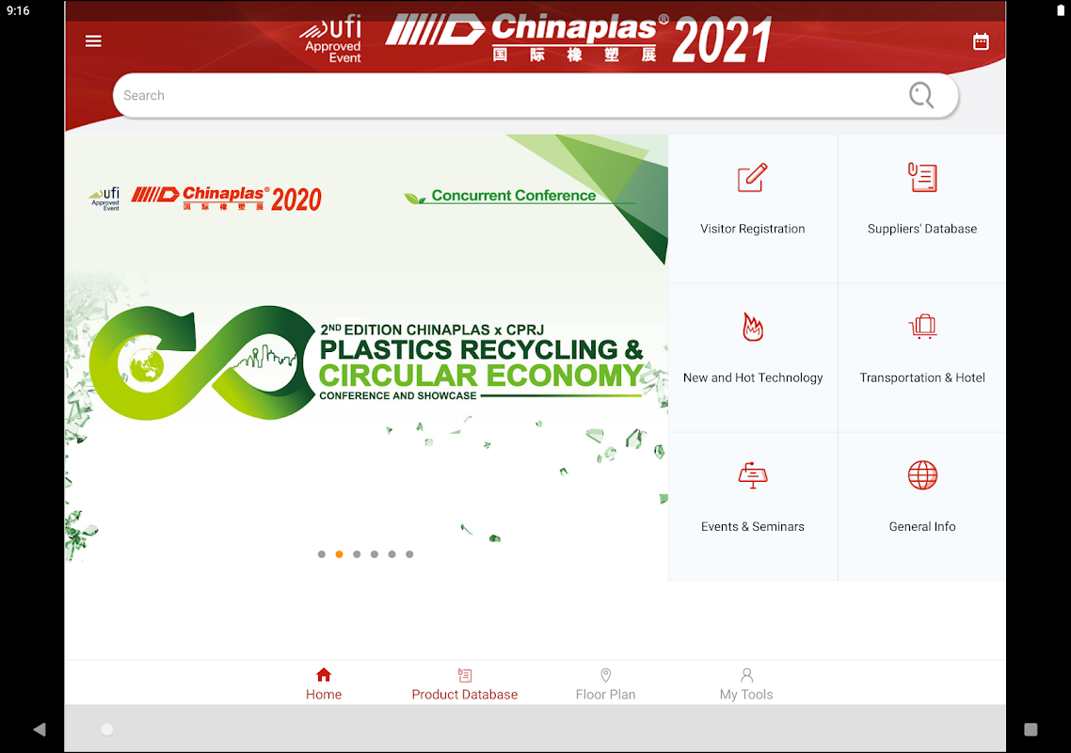Jump to third banner slide dot
The width and height of the screenshot is (1071, 753).
(357, 554)
